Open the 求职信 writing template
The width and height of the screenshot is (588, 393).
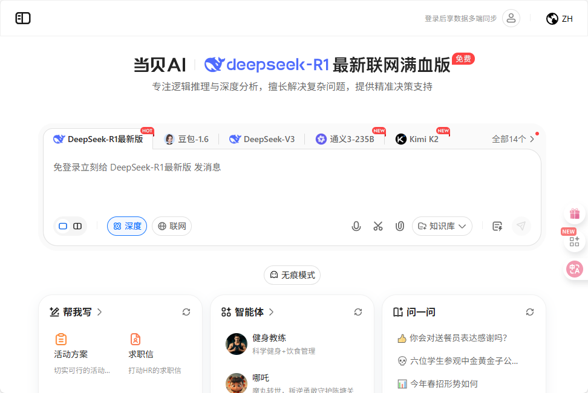click(x=154, y=354)
